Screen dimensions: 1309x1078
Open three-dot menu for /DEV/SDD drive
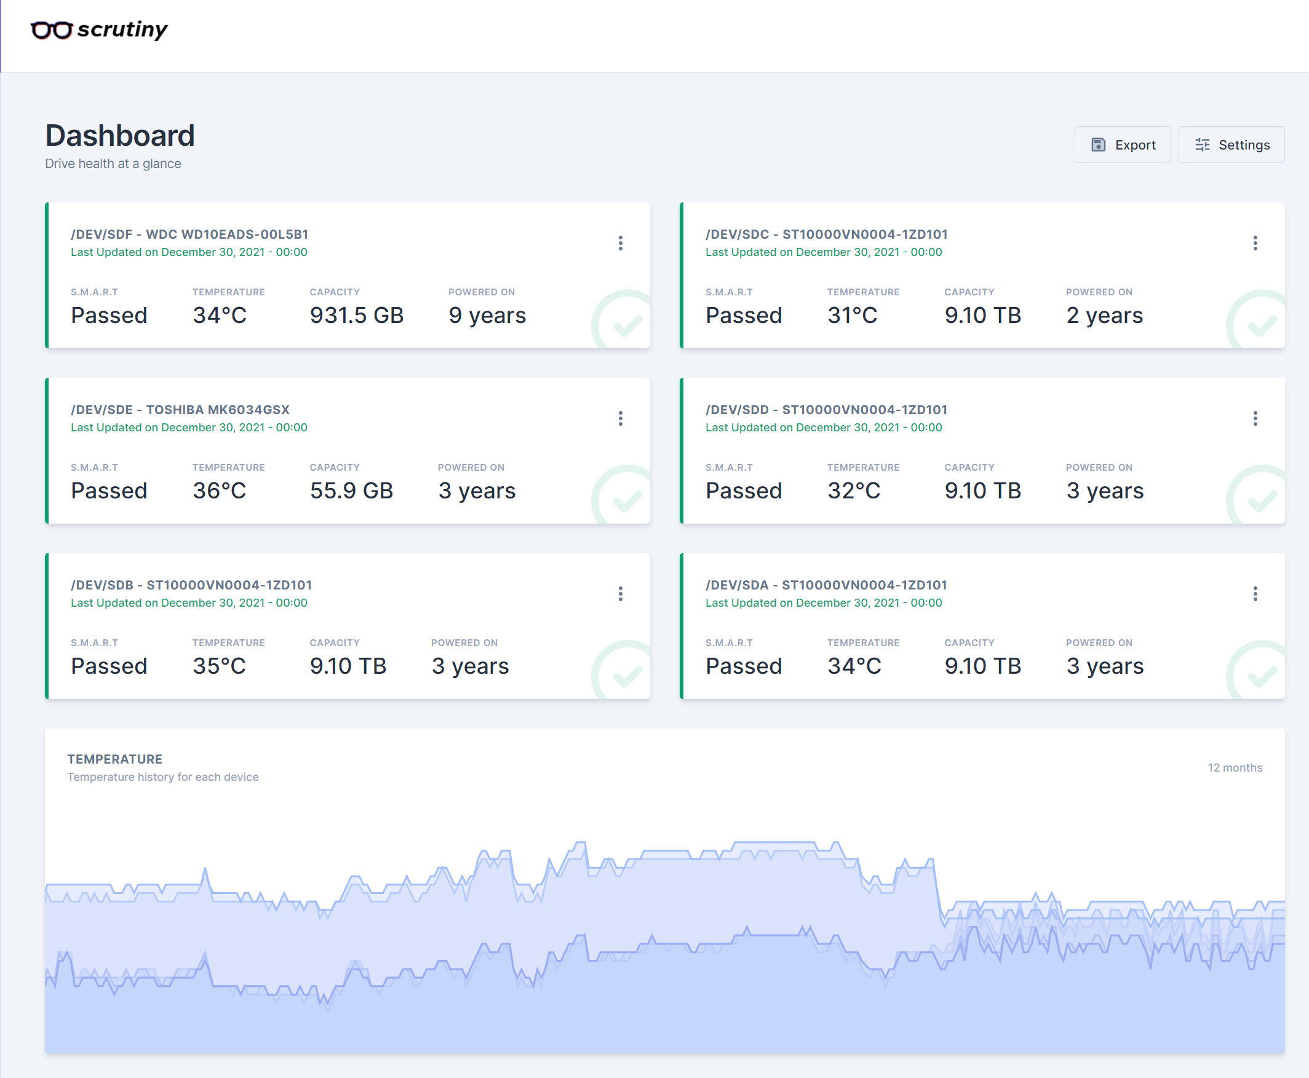coord(1254,418)
